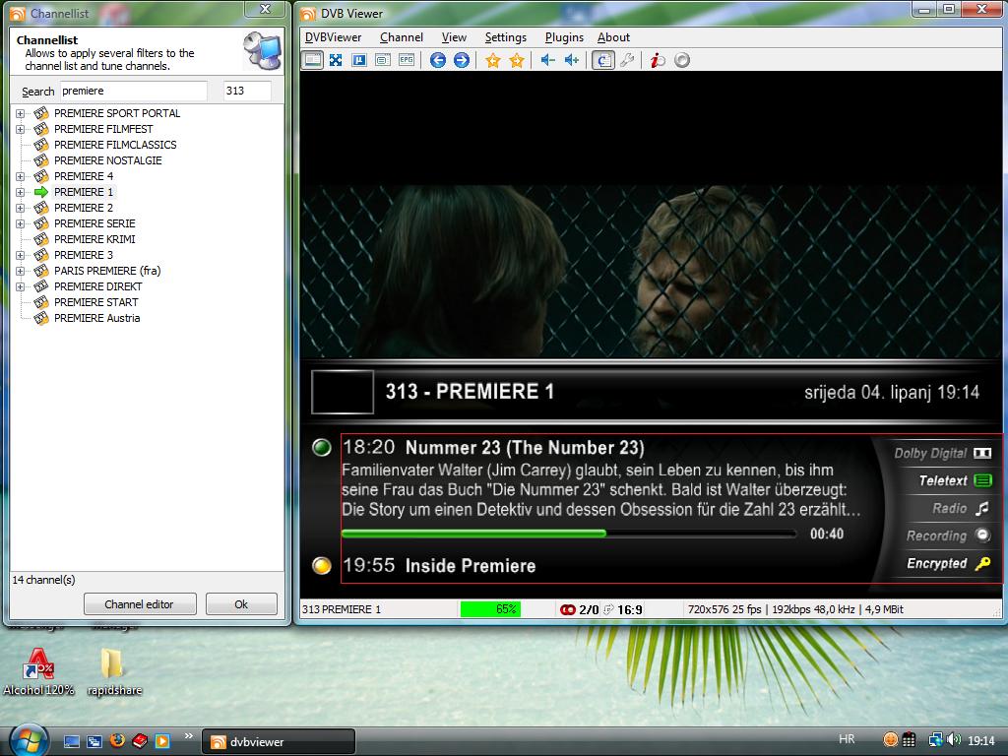Click the PREMIERE SERIE channel icon
The image size is (1008, 756).
(x=41, y=223)
